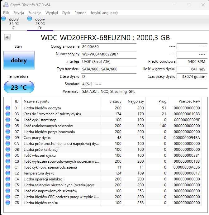Click status orb of attribute C2 row
The width and height of the screenshot is (209, 215).
pos(8,173)
